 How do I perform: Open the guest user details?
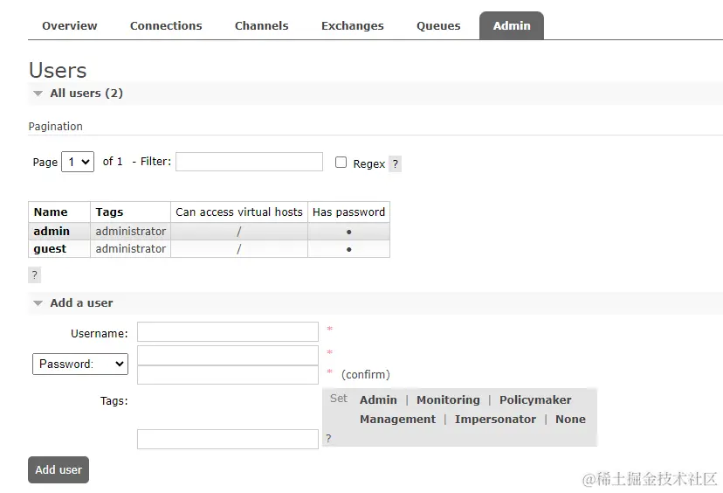click(x=50, y=249)
